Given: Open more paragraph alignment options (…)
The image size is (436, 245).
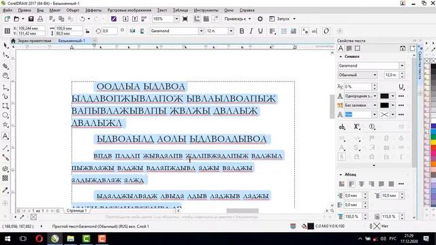Looking at the screenshot, I should (x=401, y=184).
